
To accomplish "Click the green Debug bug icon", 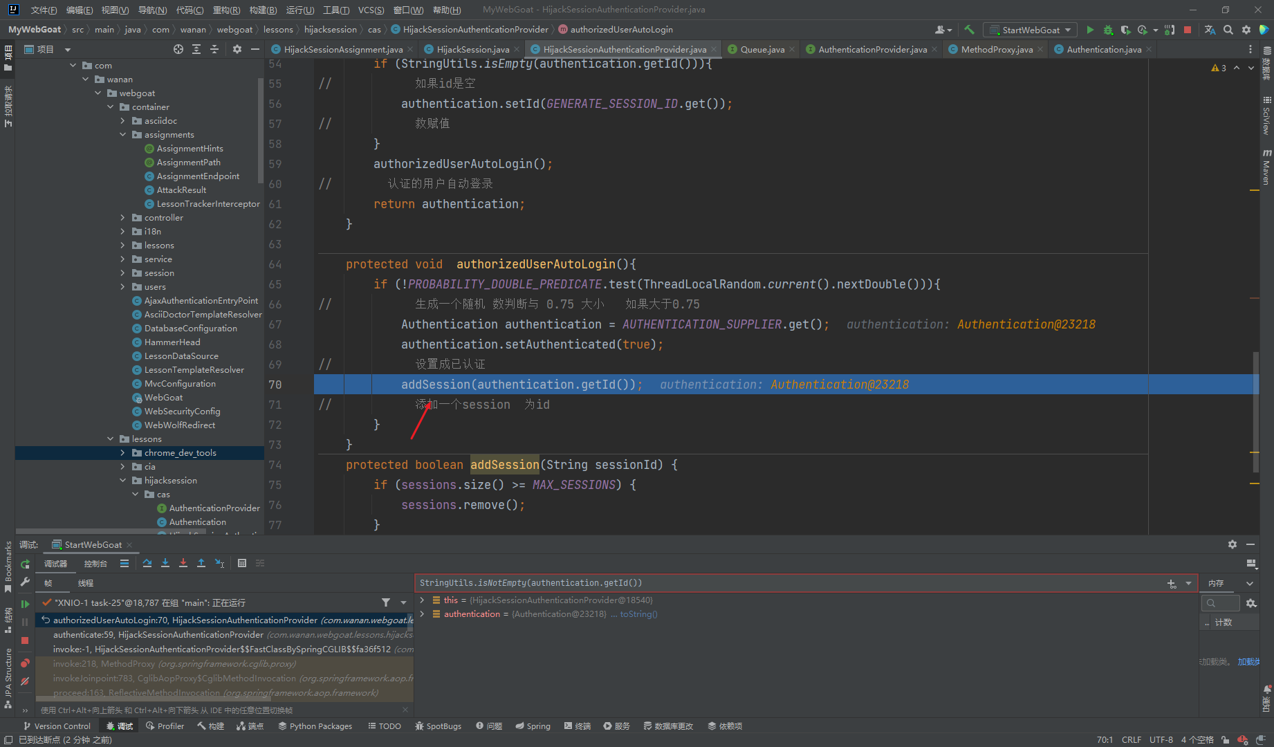I will click(1108, 30).
